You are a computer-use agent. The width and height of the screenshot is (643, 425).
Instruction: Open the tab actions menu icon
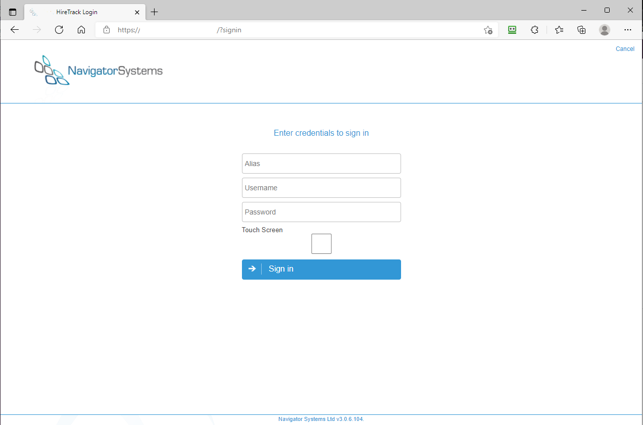coord(13,12)
